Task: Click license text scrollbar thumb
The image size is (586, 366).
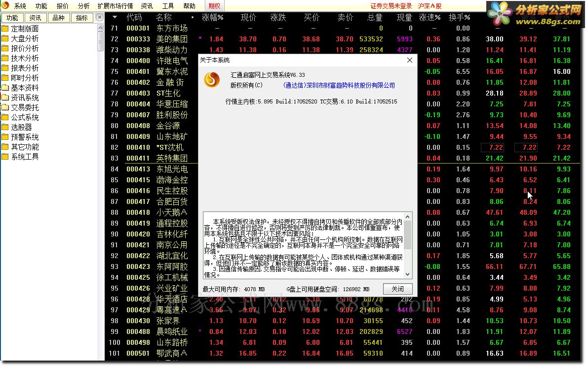Action: (x=407, y=234)
